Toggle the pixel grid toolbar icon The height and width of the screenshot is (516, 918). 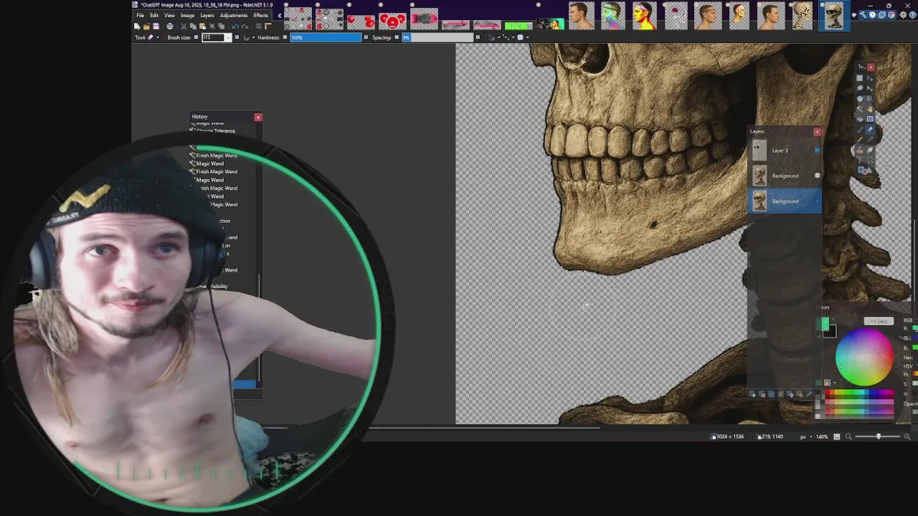pyautogui.click(x=259, y=27)
